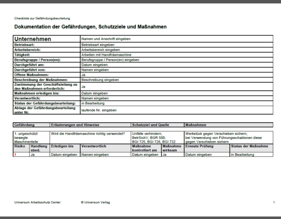Click the "Status der Maßnahme" sub-header

251,148
